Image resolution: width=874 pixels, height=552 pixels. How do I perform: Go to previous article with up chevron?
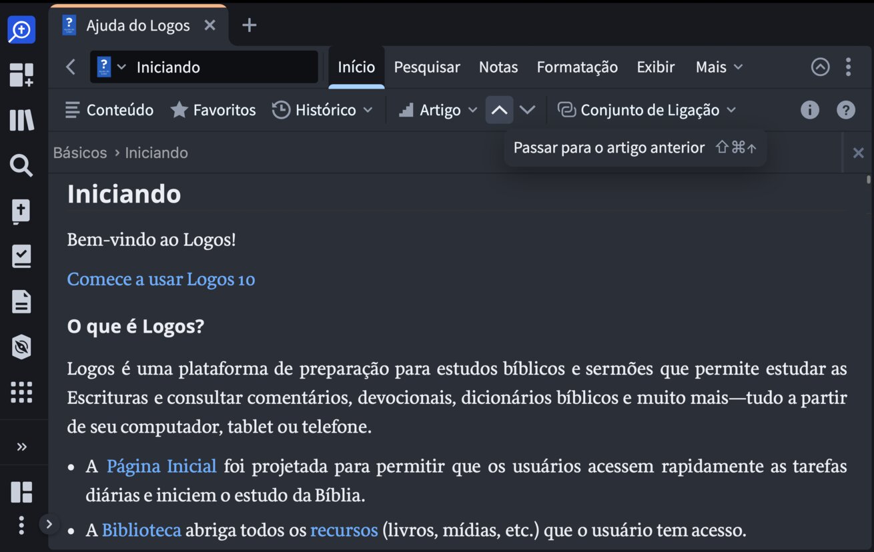[500, 110]
